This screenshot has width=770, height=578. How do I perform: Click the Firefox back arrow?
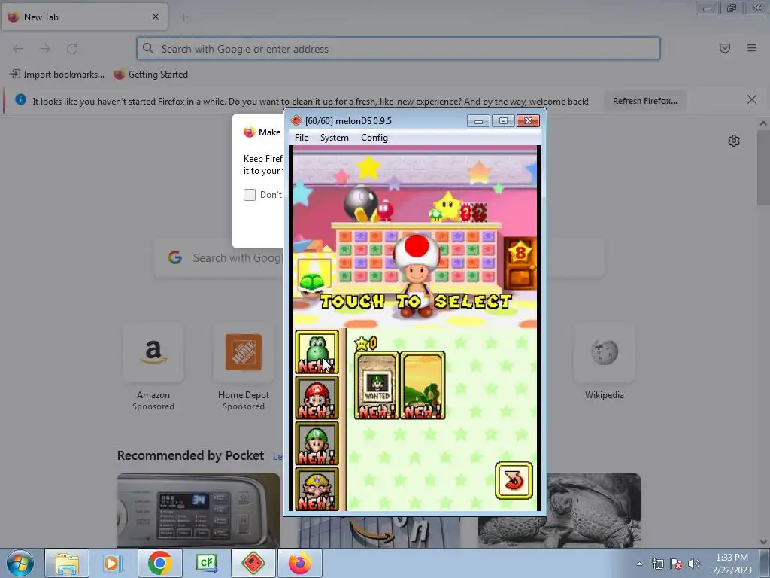coord(18,49)
